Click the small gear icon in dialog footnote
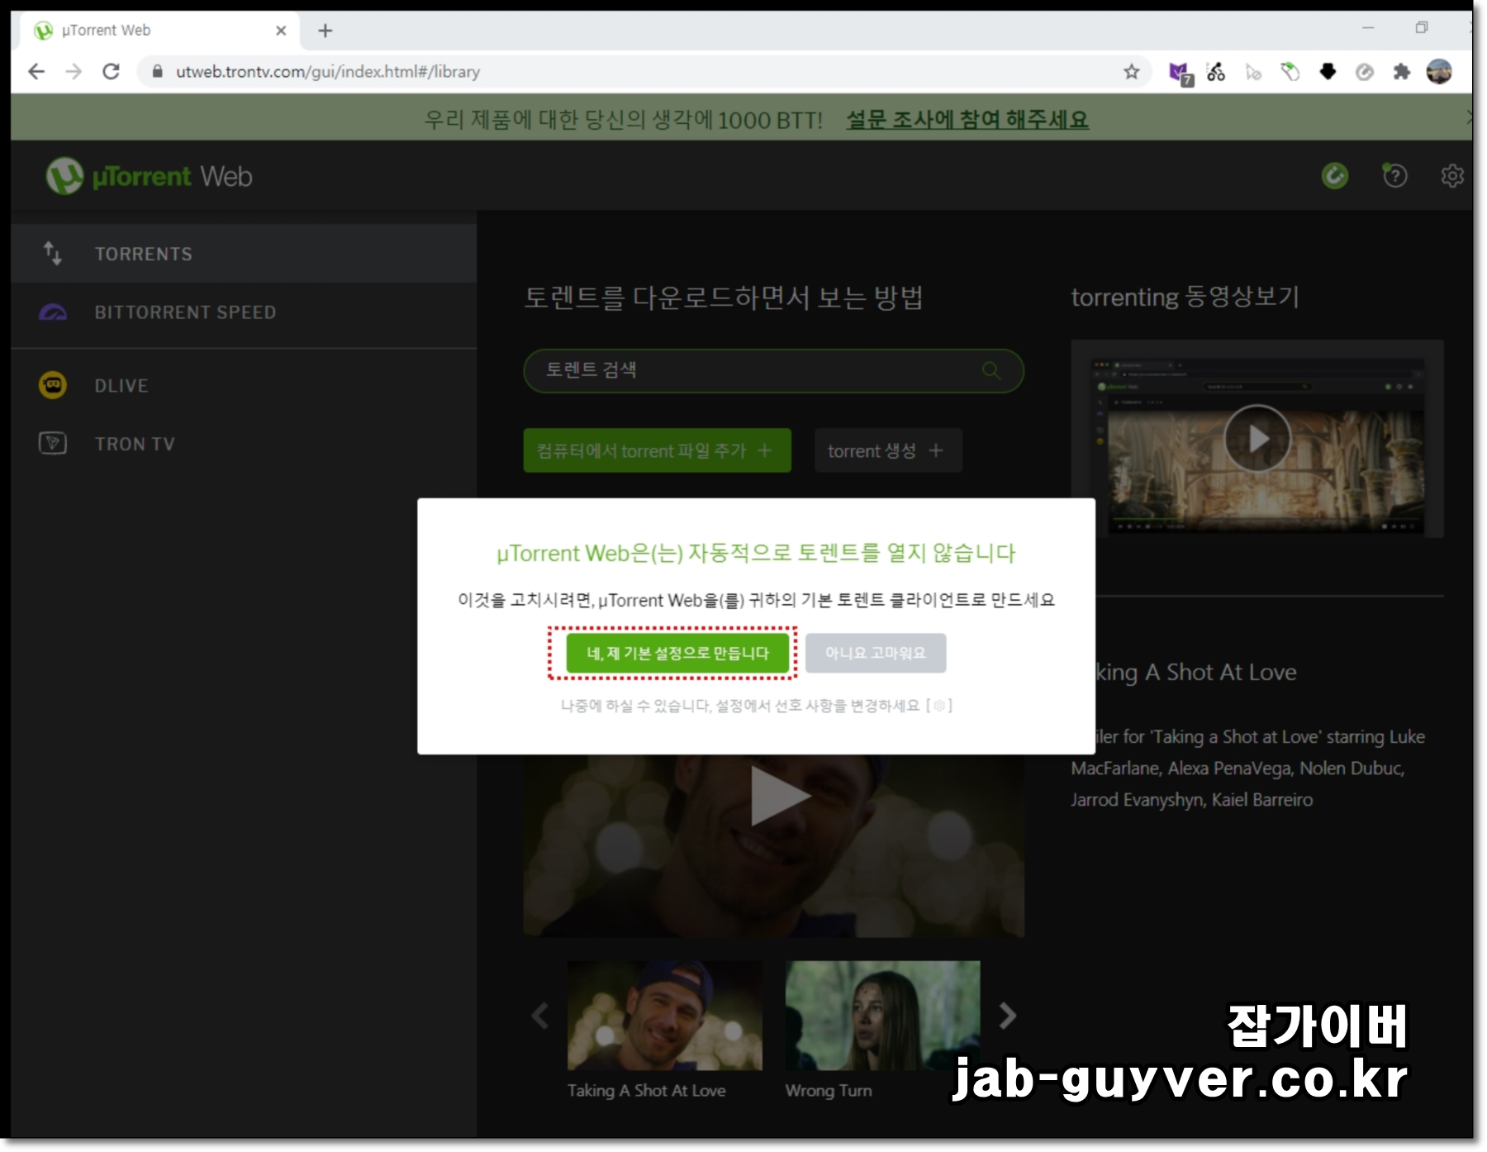Screen dimensions: 1487x1152 pos(939,706)
